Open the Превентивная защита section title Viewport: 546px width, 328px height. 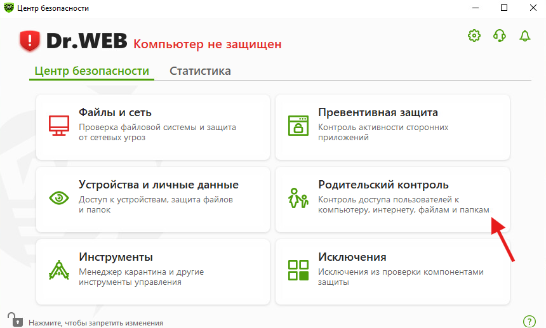coord(378,112)
